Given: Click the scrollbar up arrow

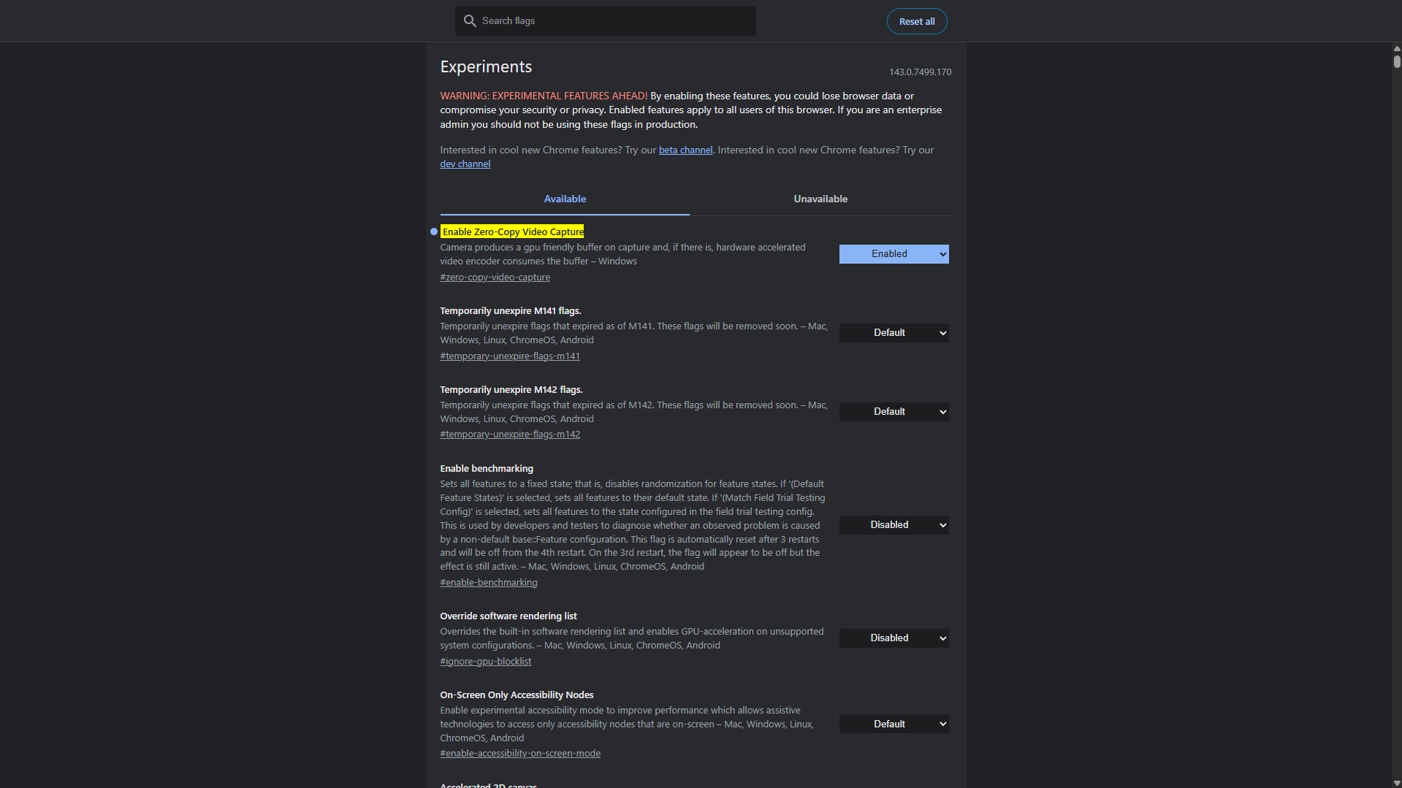Looking at the screenshot, I should pyautogui.click(x=1395, y=49).
